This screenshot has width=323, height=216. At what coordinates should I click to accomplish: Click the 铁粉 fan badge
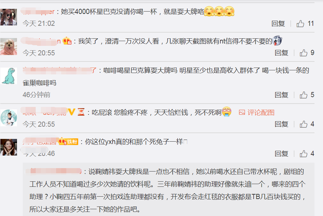(x=68, y=142)
